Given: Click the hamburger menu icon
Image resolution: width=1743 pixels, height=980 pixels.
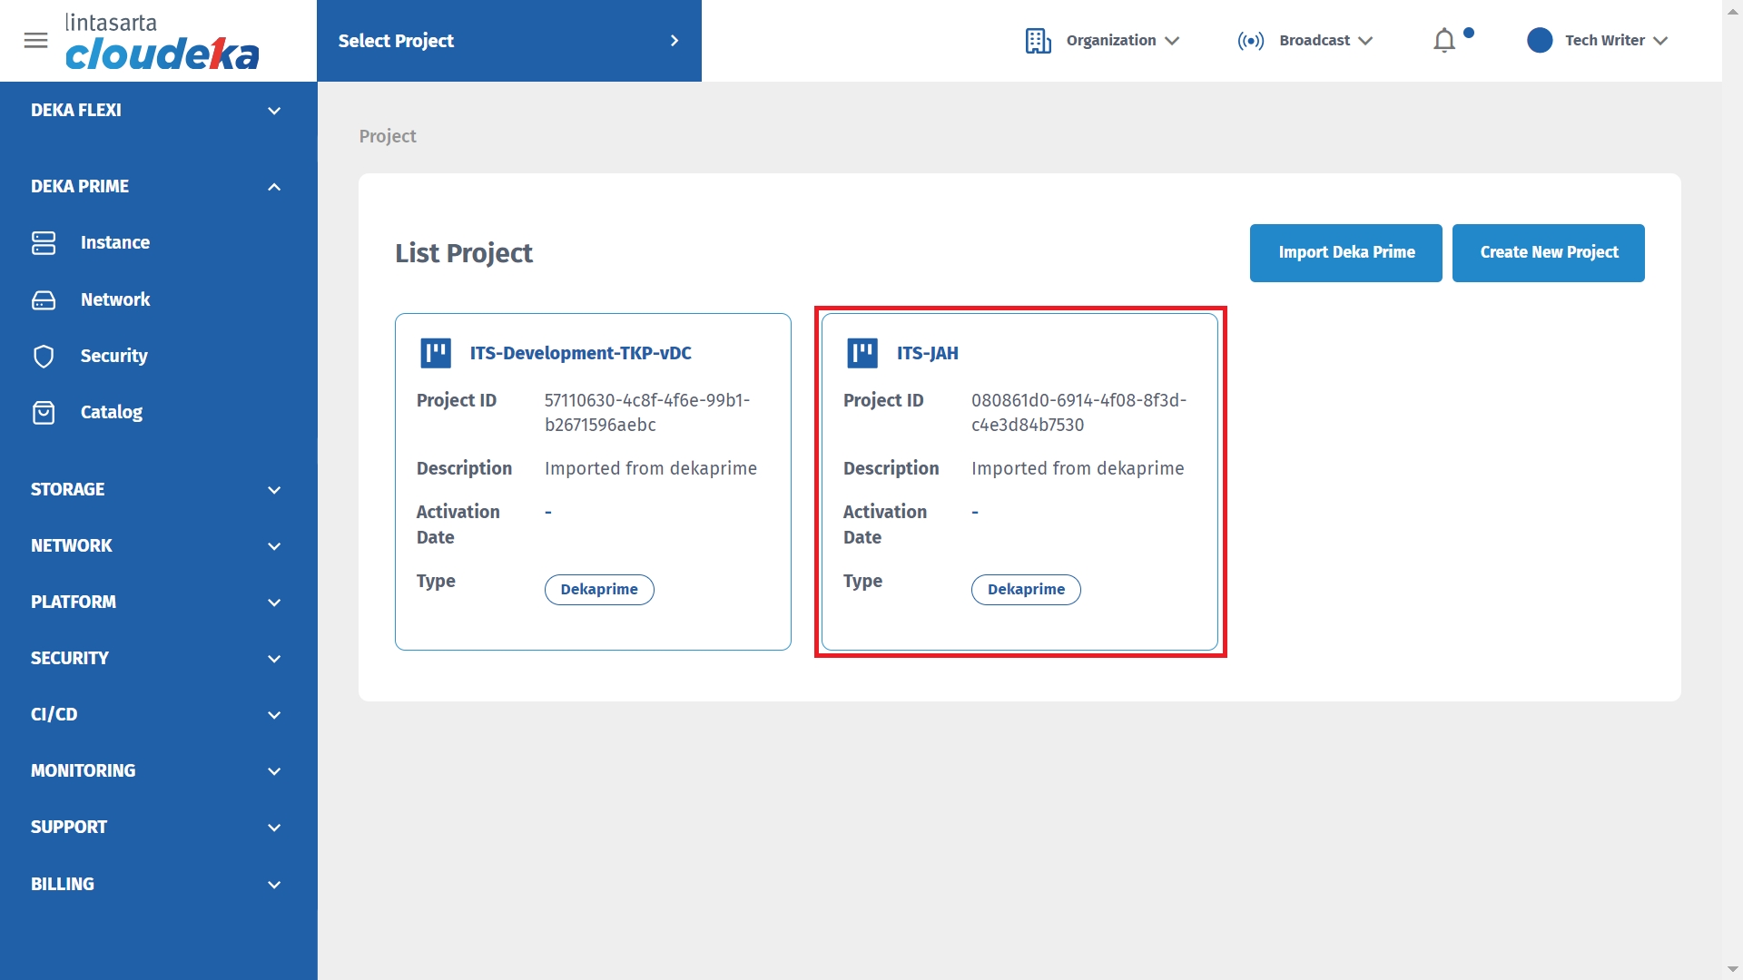Looking at the screenshot, I should pyautogui.click(x=35, y=41).
